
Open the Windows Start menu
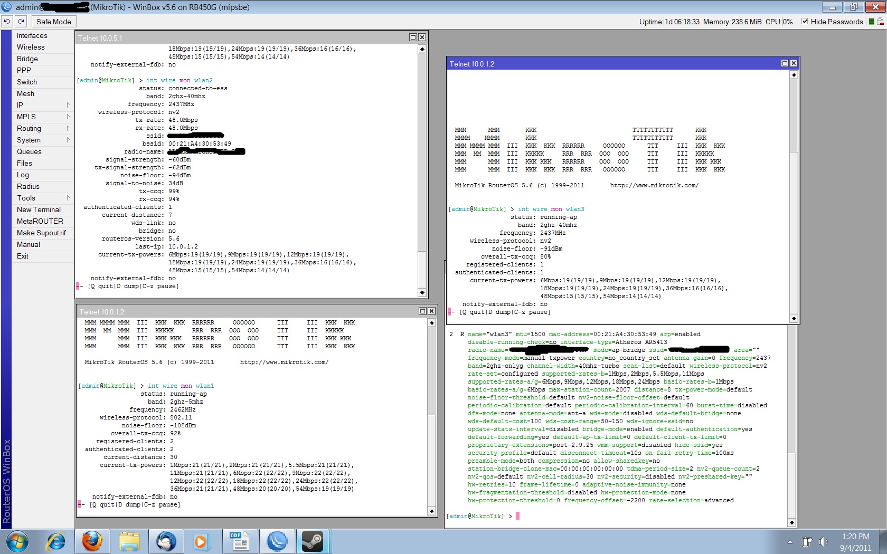[16, 542]
